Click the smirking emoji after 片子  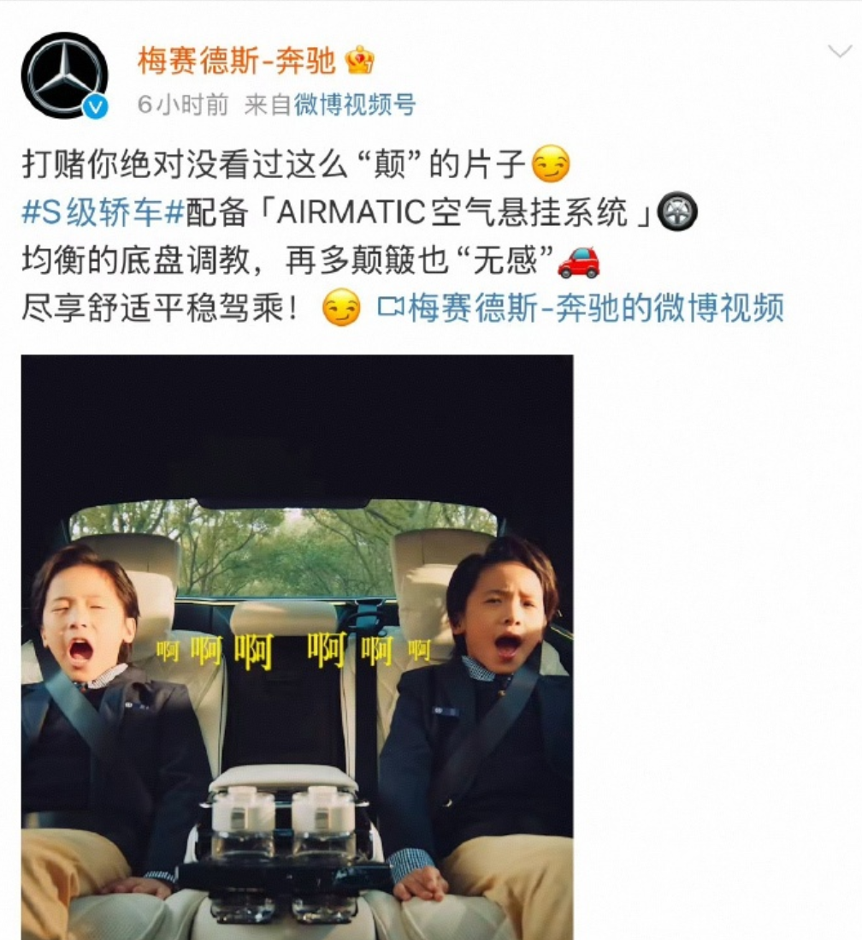[x=551, y=164]
